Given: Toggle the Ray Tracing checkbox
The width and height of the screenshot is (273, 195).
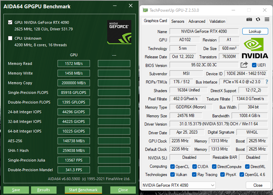Looking at the screenshot, I should point(194,174).
